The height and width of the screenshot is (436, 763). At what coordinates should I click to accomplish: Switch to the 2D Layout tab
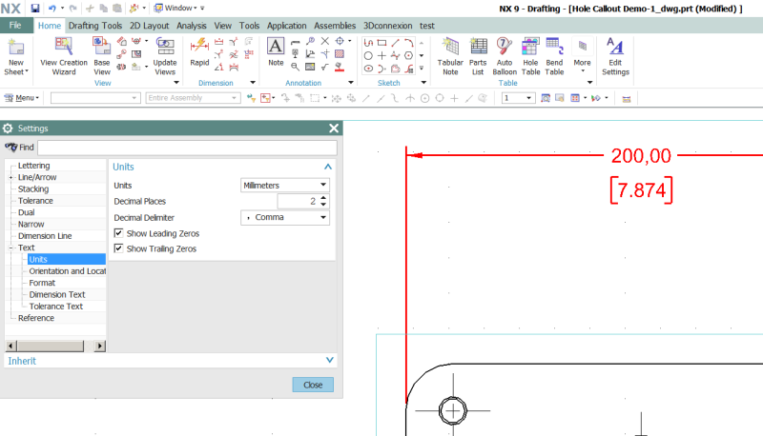149,26
